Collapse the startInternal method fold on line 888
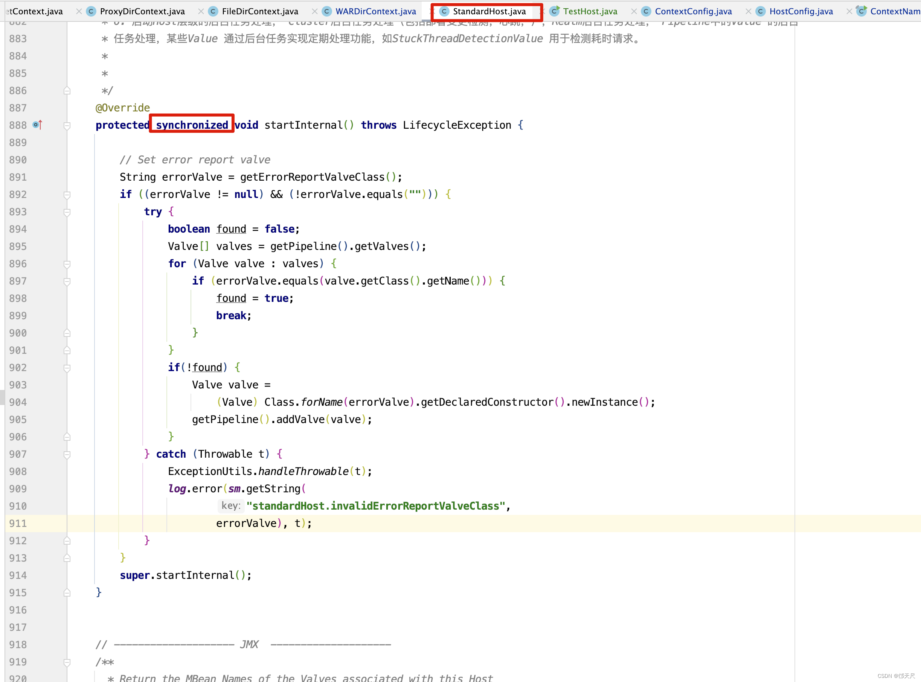The image size is (921, 682). 67,125
